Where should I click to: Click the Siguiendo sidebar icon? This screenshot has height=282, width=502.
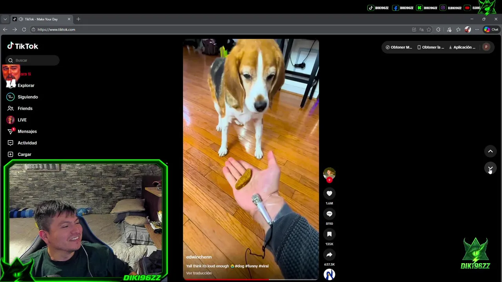[11, 97]
